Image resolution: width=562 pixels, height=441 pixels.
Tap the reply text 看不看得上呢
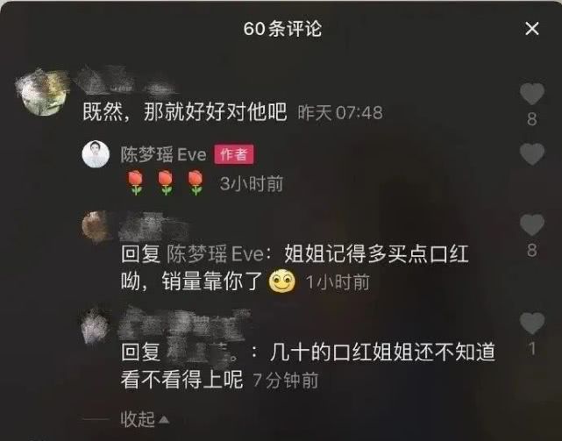tap(181, 380)
